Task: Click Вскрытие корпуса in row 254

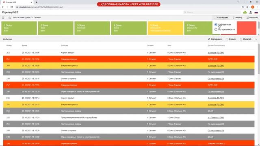Action: coord(69,105)
